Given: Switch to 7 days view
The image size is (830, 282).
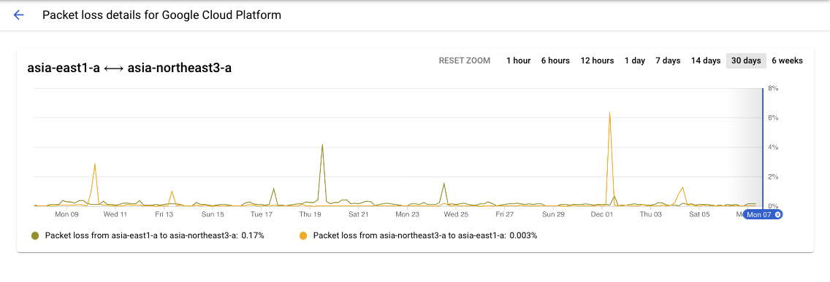Looking at the screenshot, I should coord(668,60).
